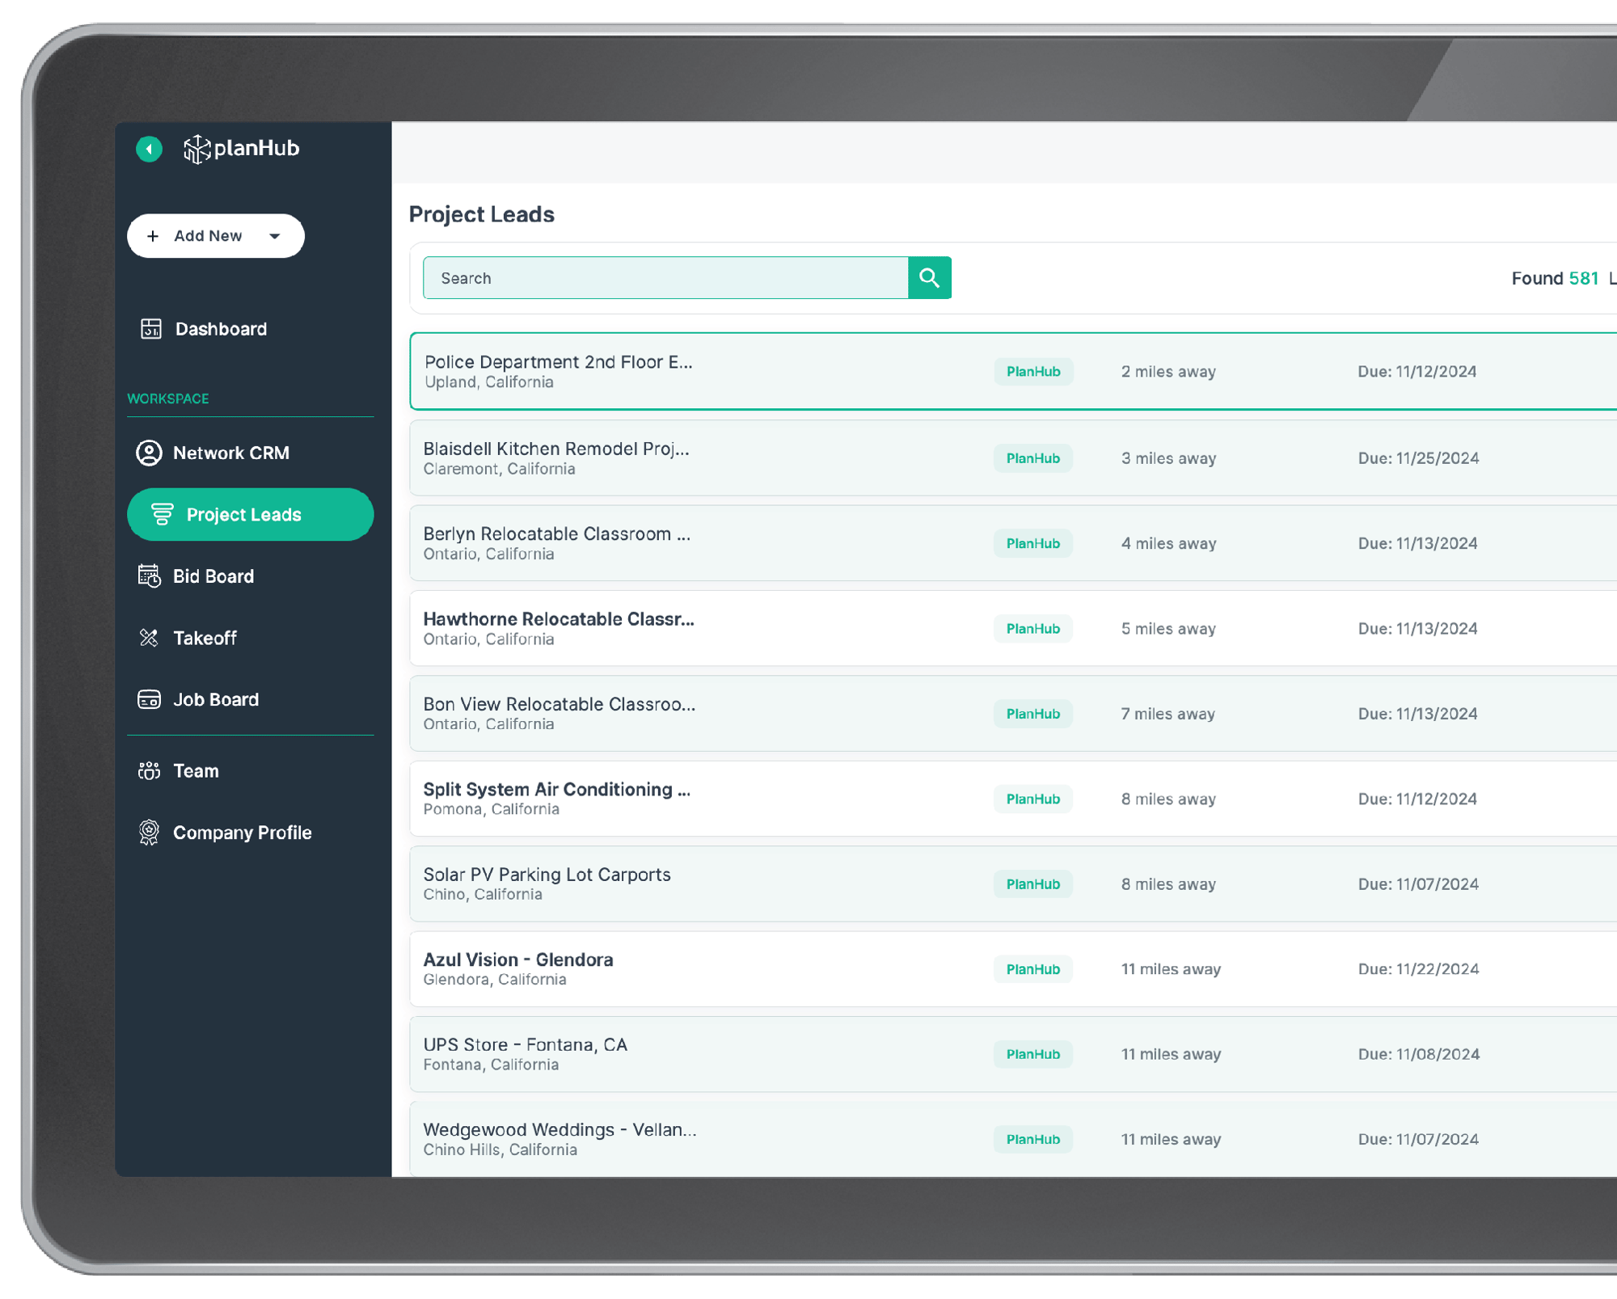Select the Takeoff tool icon
The image size is (1617, 1299).
150,639
